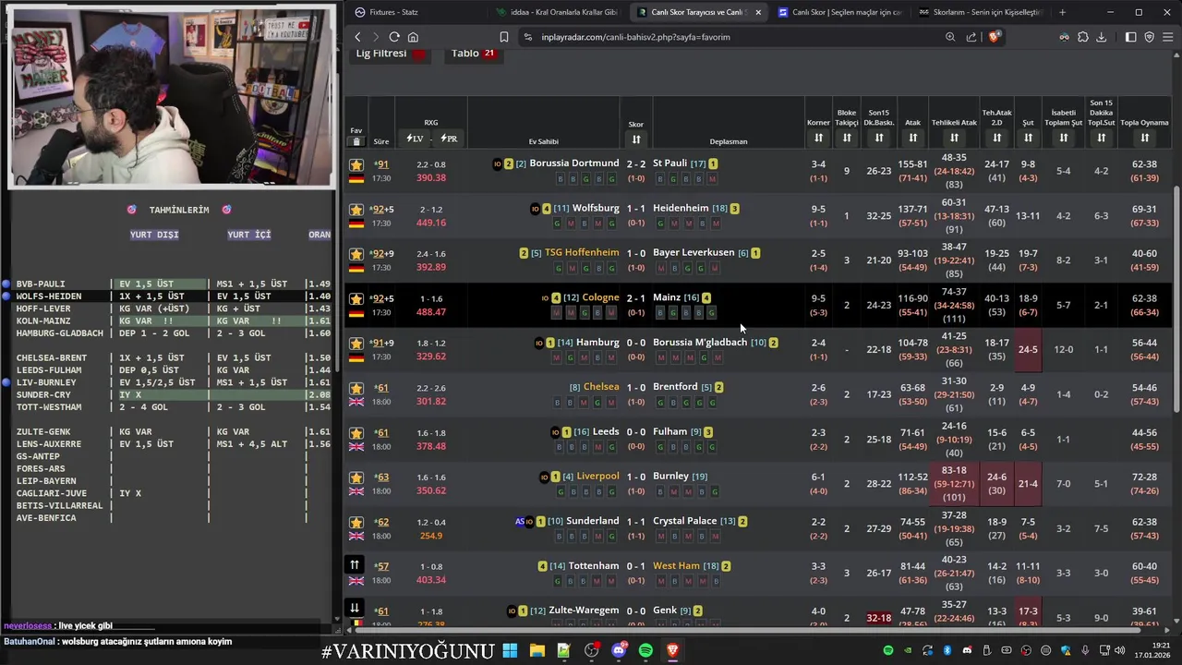Open the West Ham team link
Image resolution: width=1182 pixels, height=665 pixels.
pyautogui.click(x=676, y=565)
